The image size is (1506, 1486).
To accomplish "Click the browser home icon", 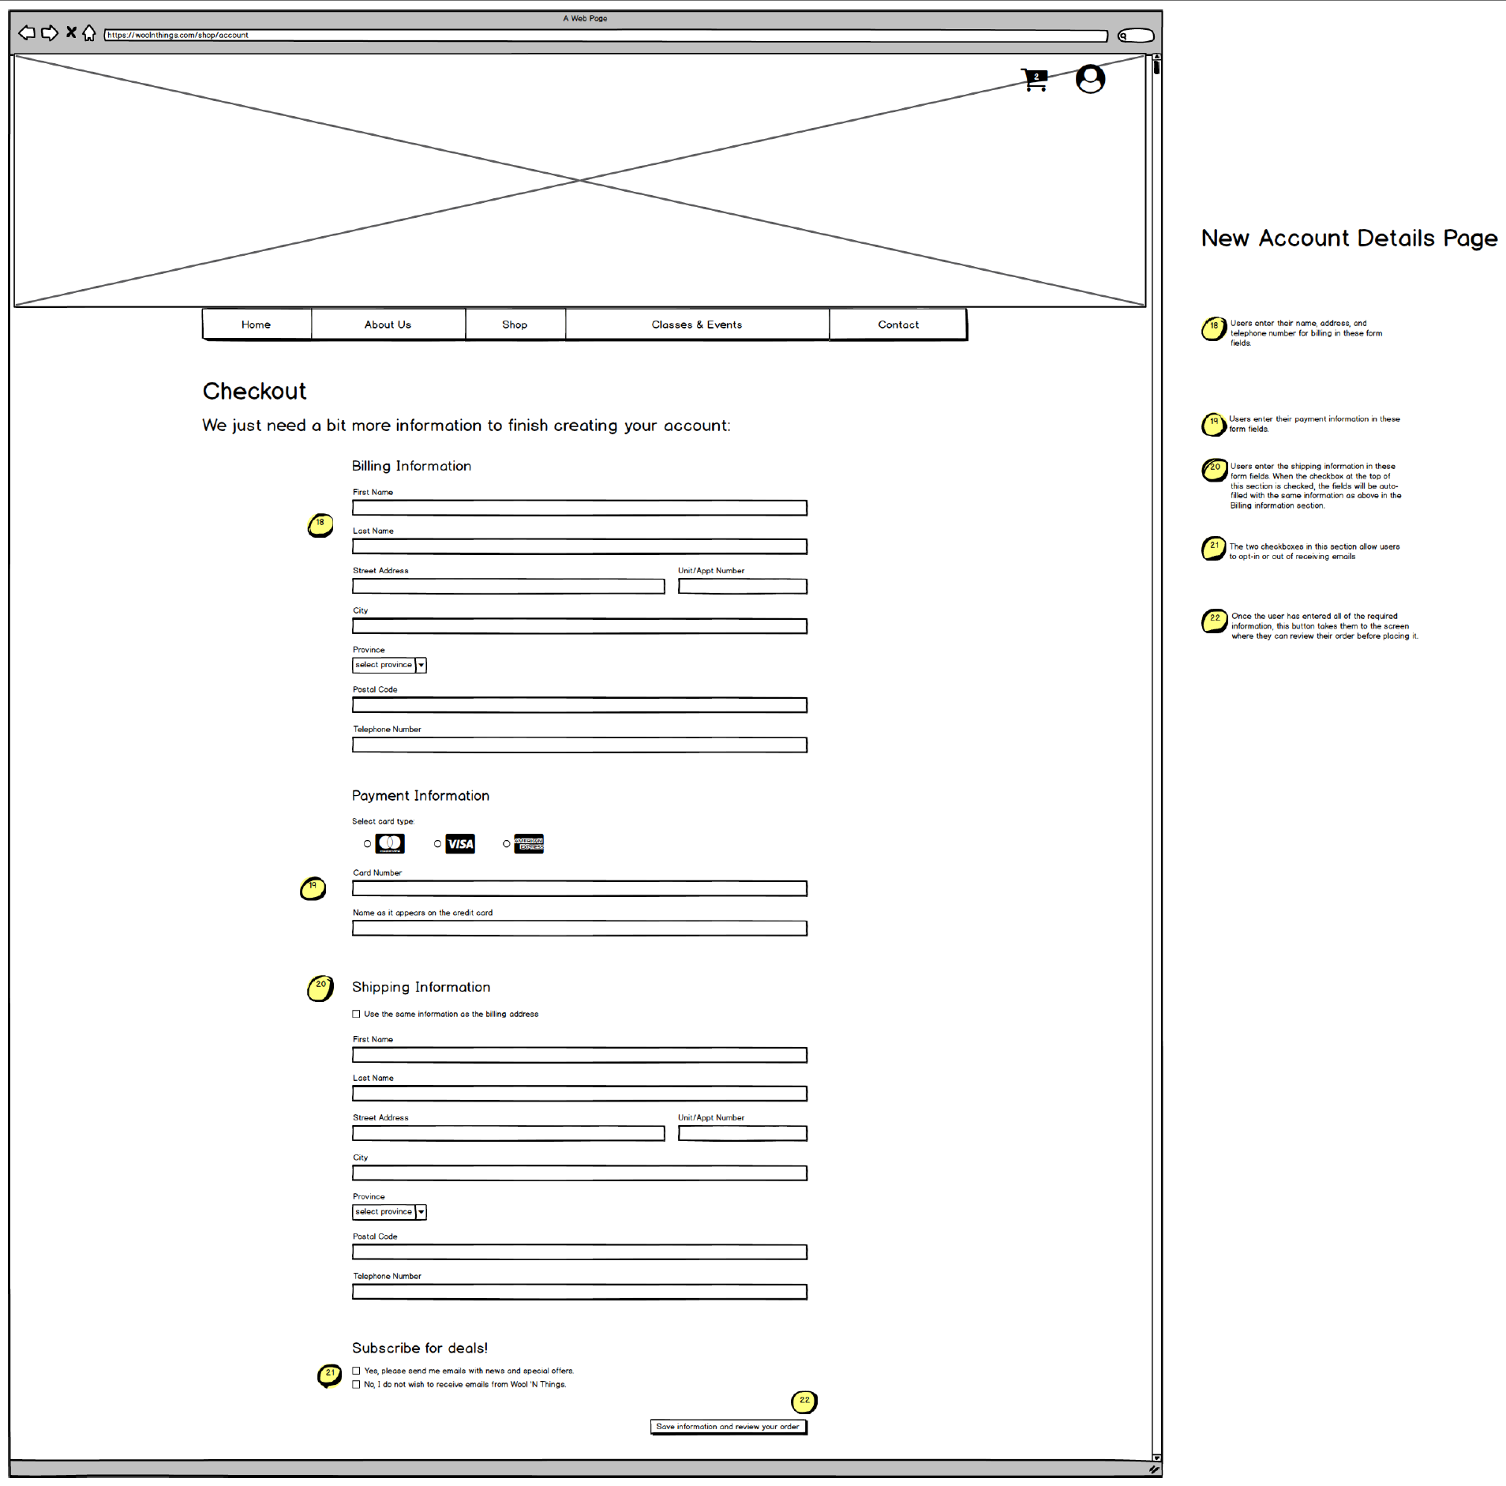I will click(89, 33).
